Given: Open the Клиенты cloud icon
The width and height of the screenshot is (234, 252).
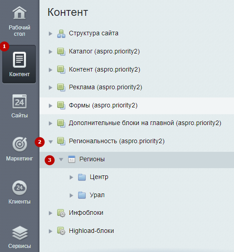Looking at the screenshot, I should point(19,188).
